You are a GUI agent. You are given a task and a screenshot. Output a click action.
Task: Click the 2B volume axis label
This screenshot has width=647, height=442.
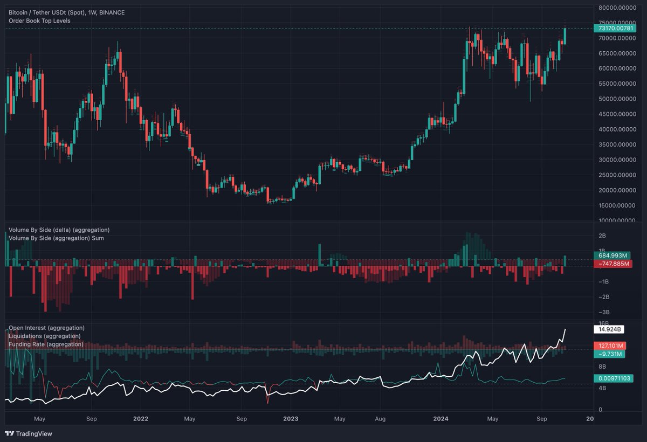point(603,236)
